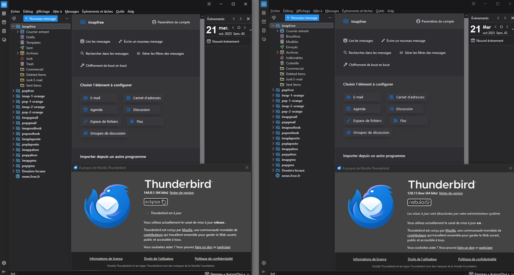
Task: Open the Outils menu in the 144.0.1 window
Action: click(120, 12)
